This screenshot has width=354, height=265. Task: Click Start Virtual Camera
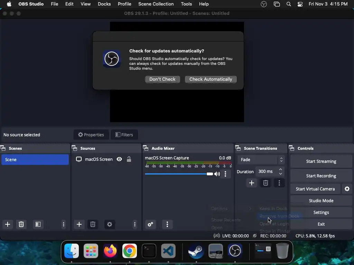point(315,189)
